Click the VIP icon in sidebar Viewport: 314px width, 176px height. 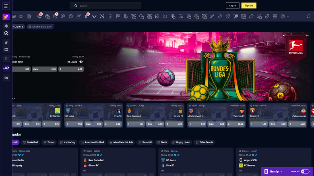click(x=6, y=50)
